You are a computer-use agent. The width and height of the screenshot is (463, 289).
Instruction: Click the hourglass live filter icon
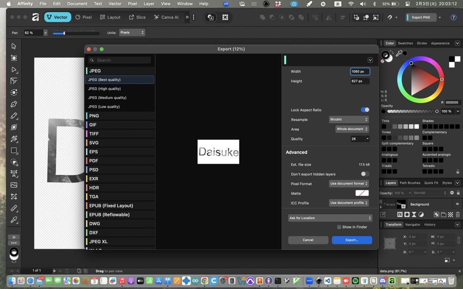pos(414,215)
